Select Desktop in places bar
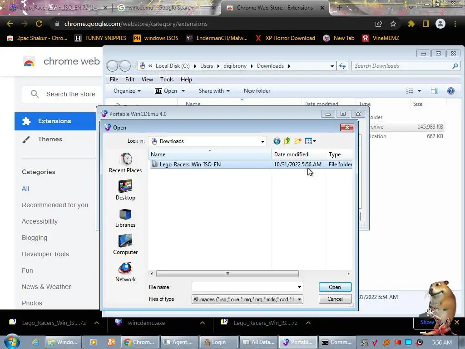This screenshot has height=349, width=465. coord(125,190)
